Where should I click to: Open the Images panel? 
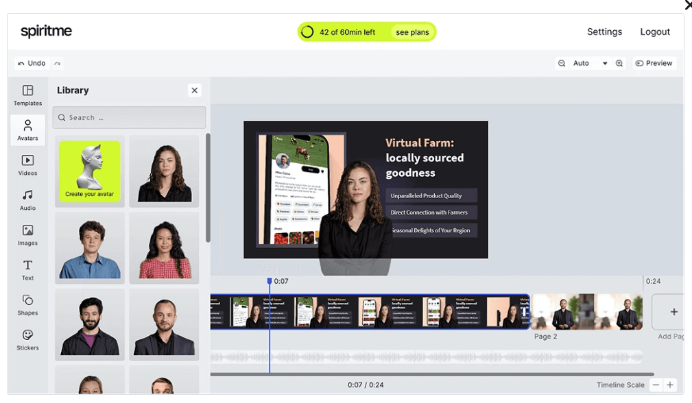tap(27, 235)
